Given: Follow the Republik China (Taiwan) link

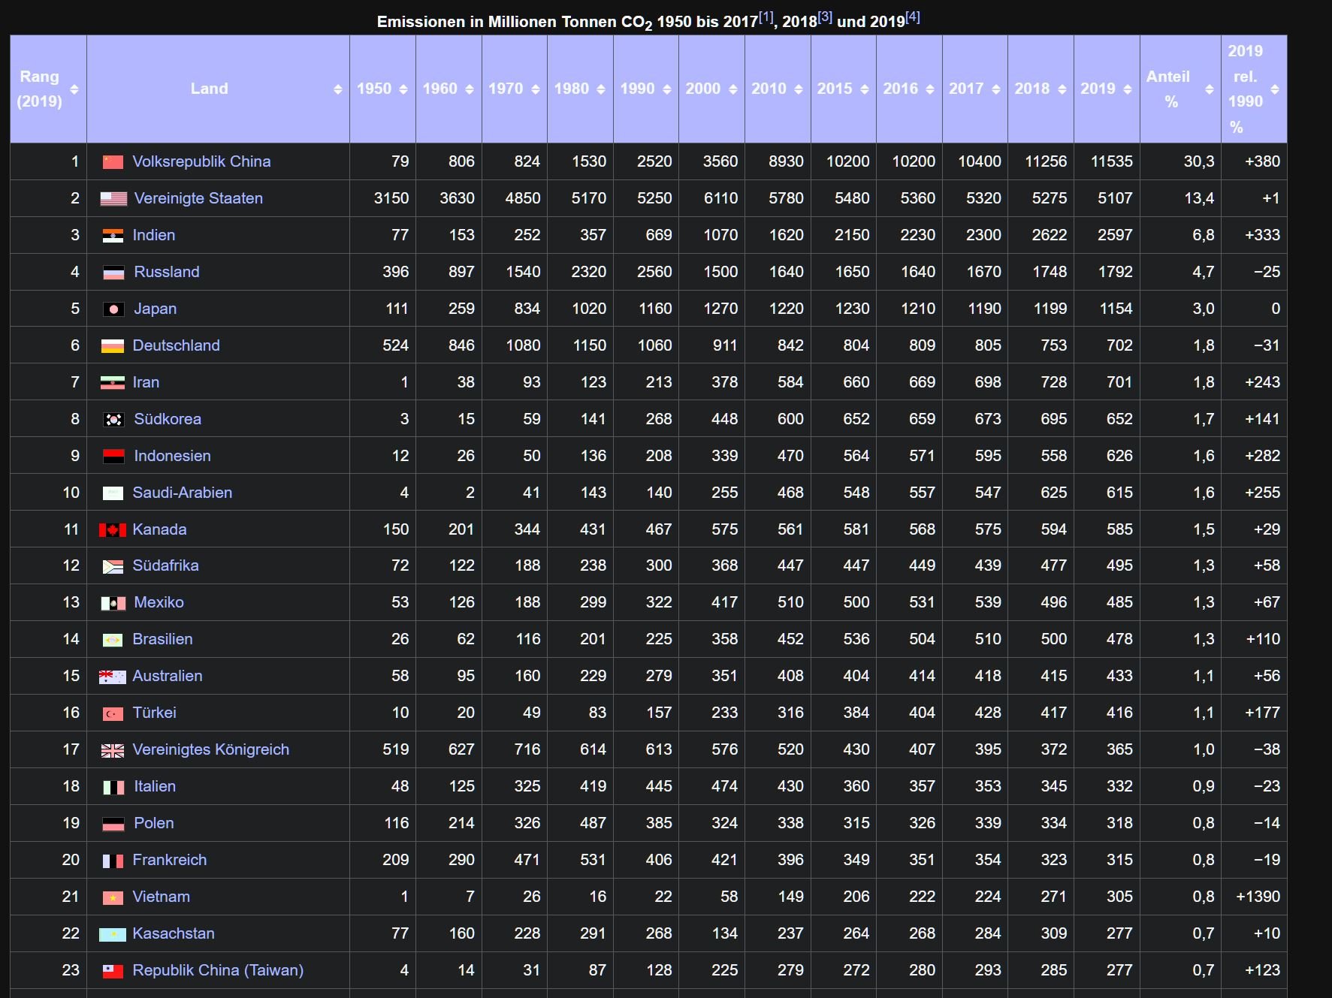Looking at the screenshot, I should point(218,970).
